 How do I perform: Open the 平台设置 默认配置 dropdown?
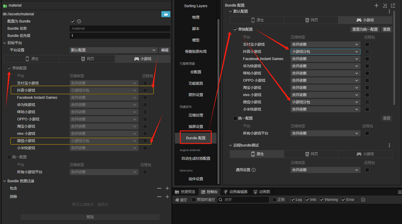(114, 50)
